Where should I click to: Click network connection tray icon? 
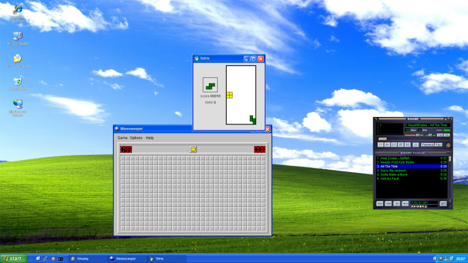point(452,259)
